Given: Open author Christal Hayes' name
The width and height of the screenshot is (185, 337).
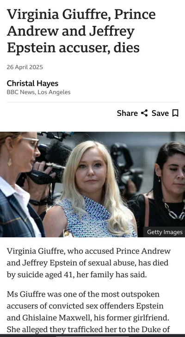Looking at the screenshot, I should click(x=32, y=83).
